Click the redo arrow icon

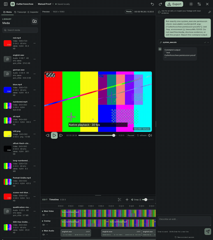point(160,4)
